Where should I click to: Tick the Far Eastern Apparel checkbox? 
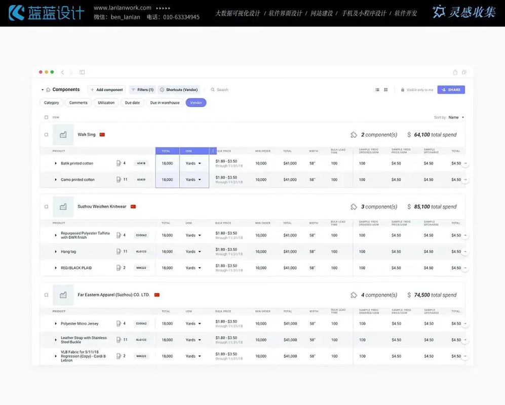point(47,295)
